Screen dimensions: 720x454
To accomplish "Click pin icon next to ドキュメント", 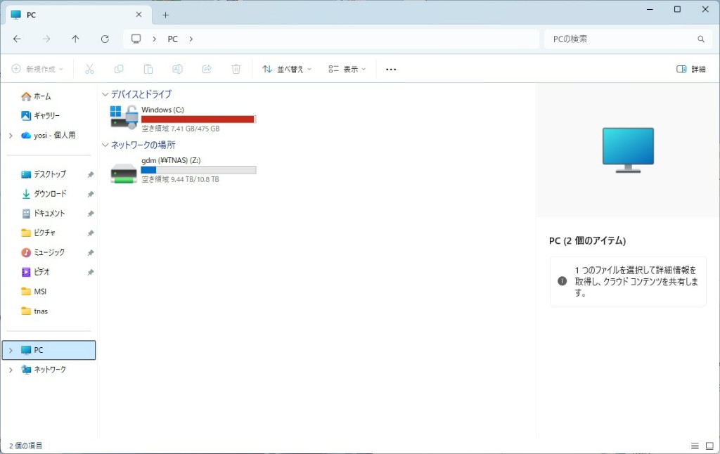I will (91, 214).
